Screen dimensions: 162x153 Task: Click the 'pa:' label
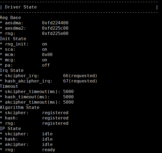point(9,65)
